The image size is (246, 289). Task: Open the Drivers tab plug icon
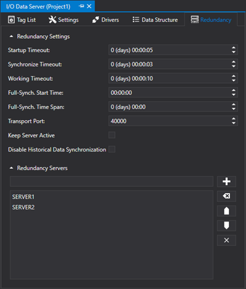click(x=95, y=20)
